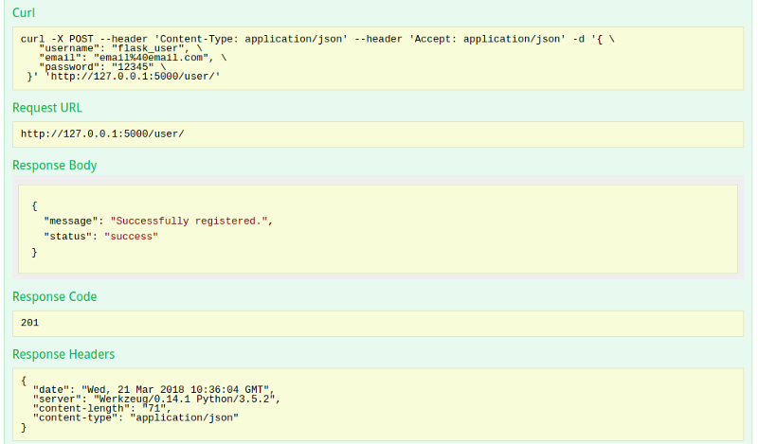Click the URL text in the Request URL box

pos(102,134)
